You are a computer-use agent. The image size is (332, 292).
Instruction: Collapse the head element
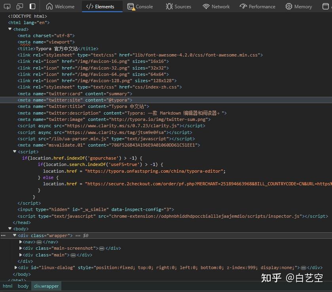click(x=9, y=29)
